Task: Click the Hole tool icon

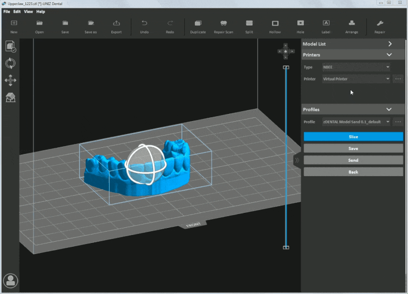Action: (x=301, y=23)
